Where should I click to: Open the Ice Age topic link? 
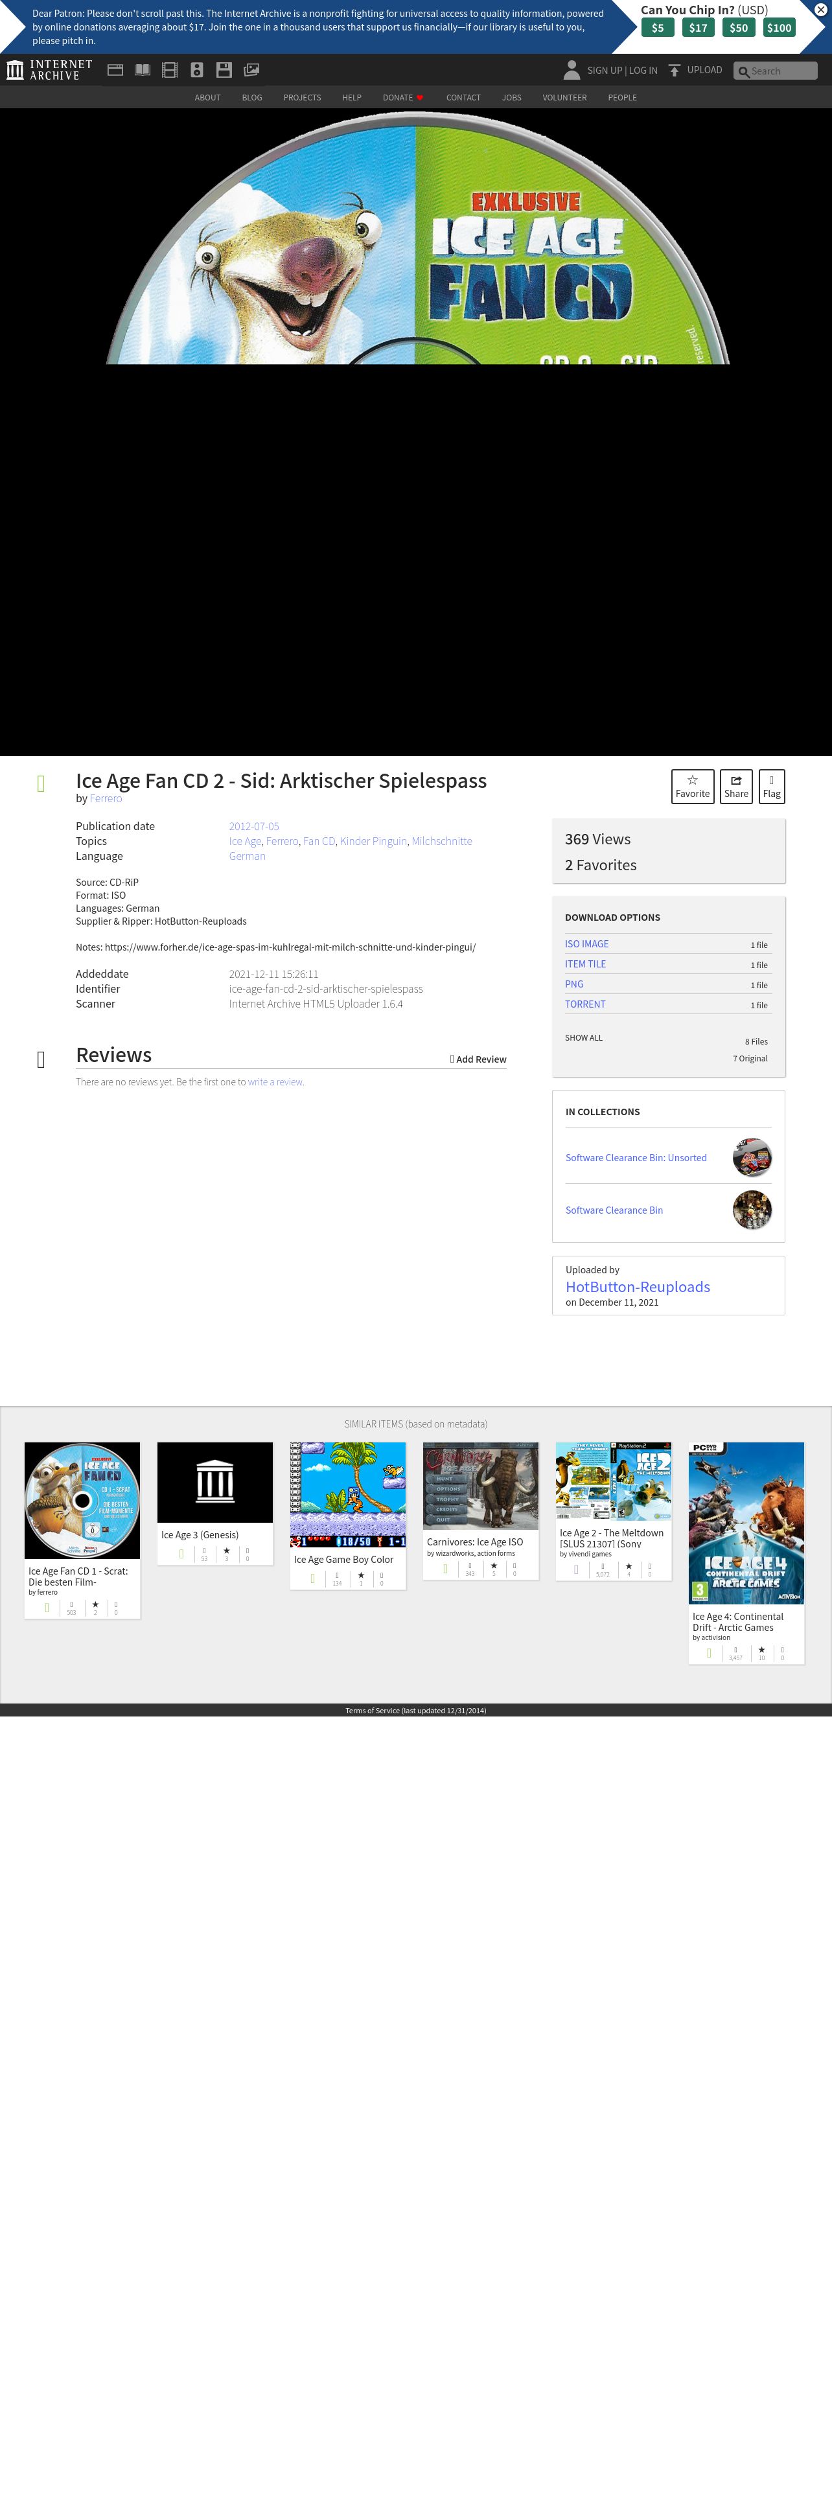(244, 841)
